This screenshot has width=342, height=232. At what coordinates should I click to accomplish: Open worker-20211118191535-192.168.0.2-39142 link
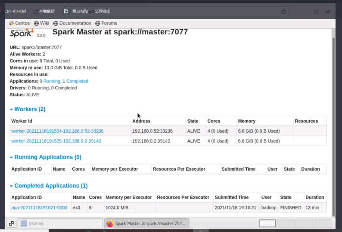[56, 141]
